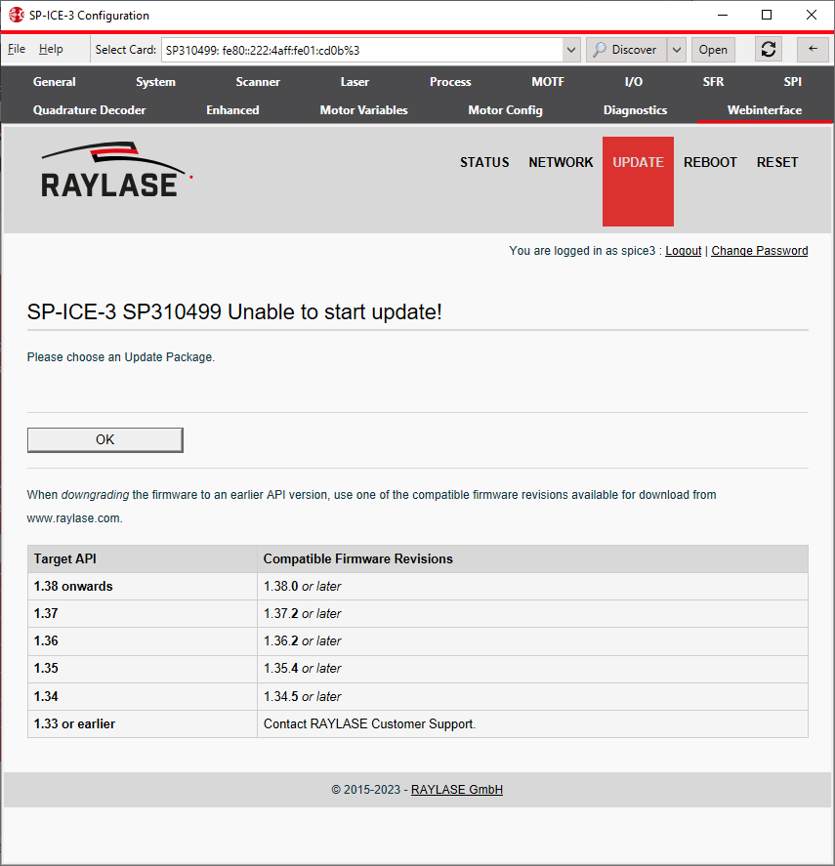
Task: Click the refresh icon button
Action: (x=769, y=50)
